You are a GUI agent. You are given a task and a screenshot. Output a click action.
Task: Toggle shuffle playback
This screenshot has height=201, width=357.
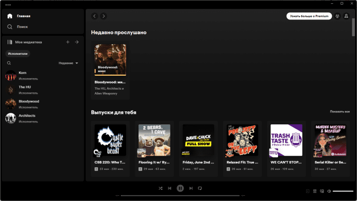tap(160, 188)
